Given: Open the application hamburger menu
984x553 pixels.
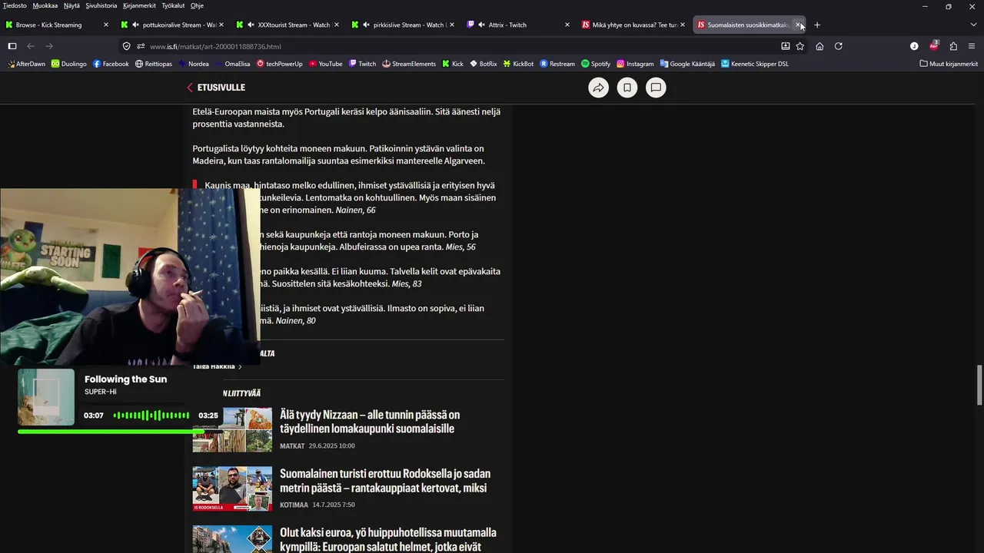Looking at the screenshot, I should tap(972, 46).
